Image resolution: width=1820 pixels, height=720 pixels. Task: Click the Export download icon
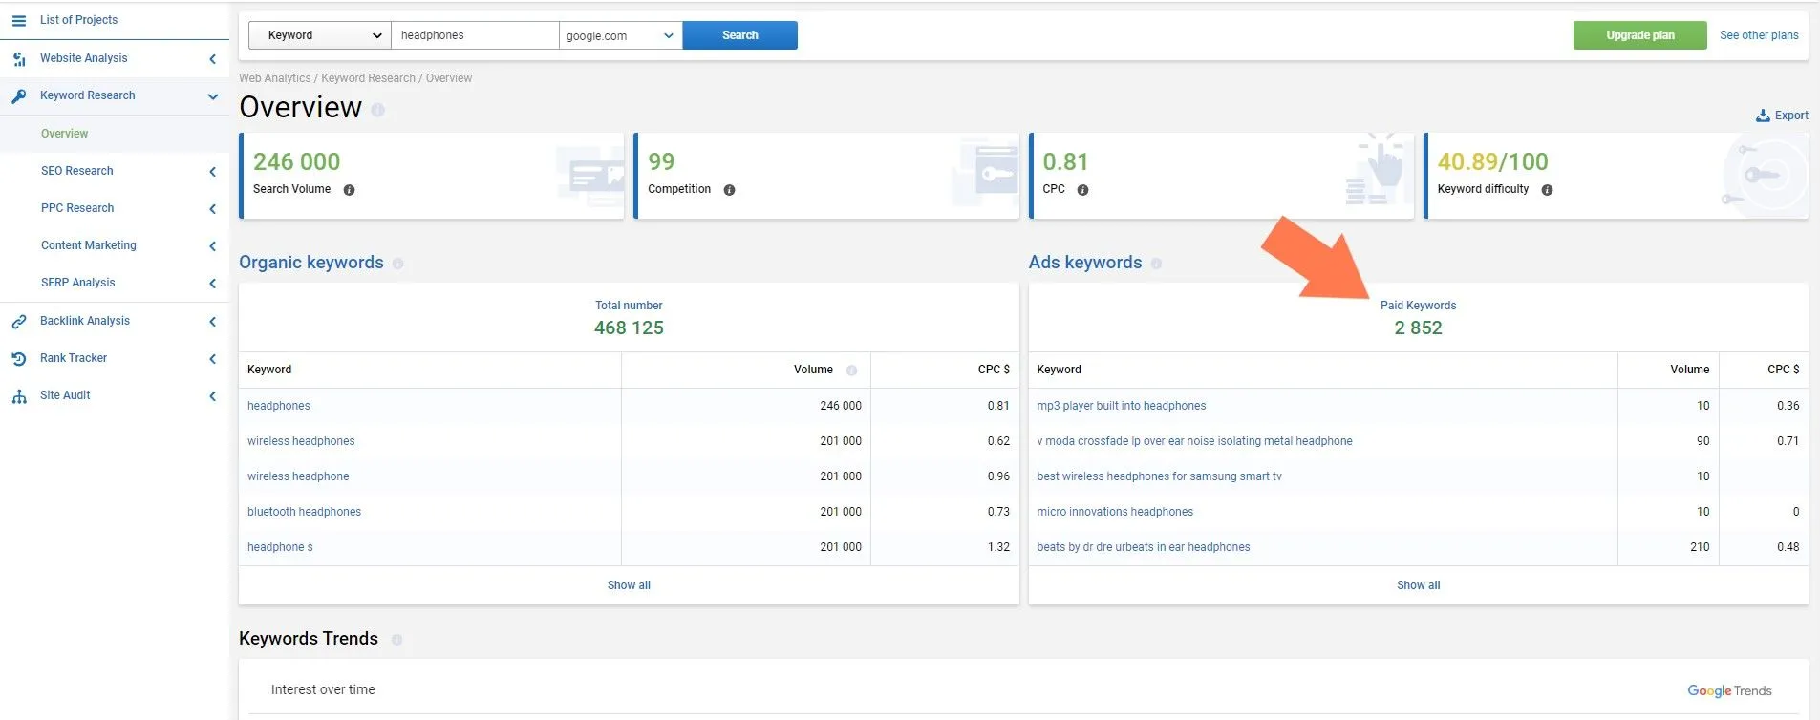pos(1763,116)
